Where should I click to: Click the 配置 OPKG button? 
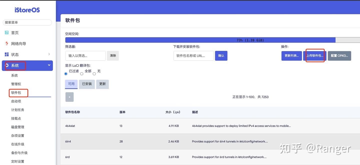click(339, 56)
